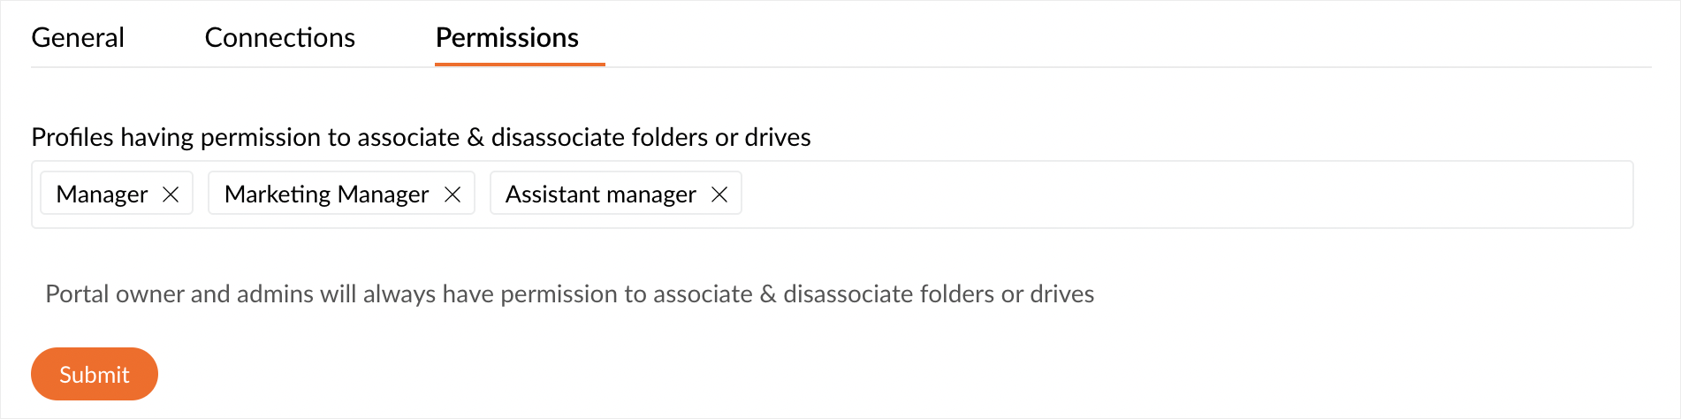The width and height of the screenshot is (1681, 419).
Task: Click the X icon beside Marketing Manager
Action: pos(453,194)
